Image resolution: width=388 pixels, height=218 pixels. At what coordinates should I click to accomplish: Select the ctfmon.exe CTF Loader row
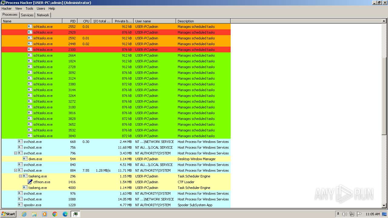coord(116,182)
